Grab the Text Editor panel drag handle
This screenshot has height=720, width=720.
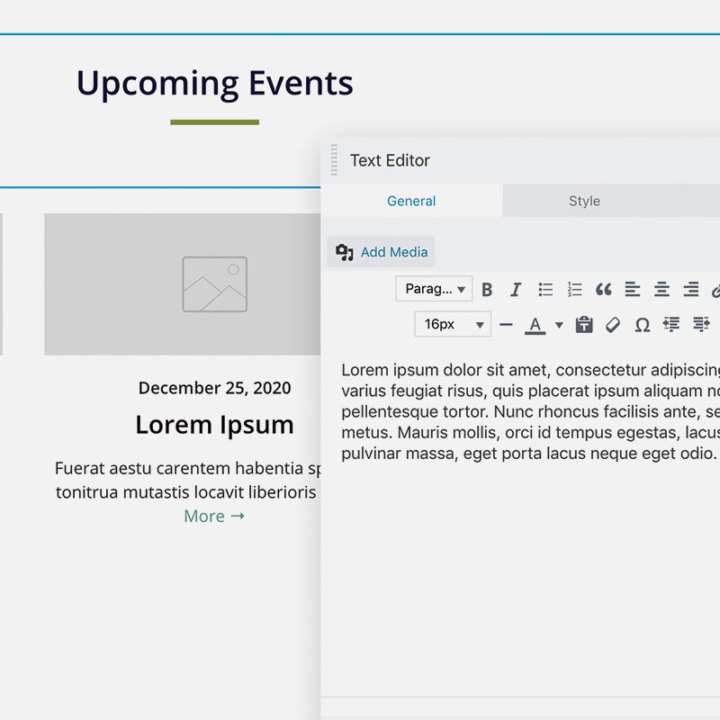334,160
